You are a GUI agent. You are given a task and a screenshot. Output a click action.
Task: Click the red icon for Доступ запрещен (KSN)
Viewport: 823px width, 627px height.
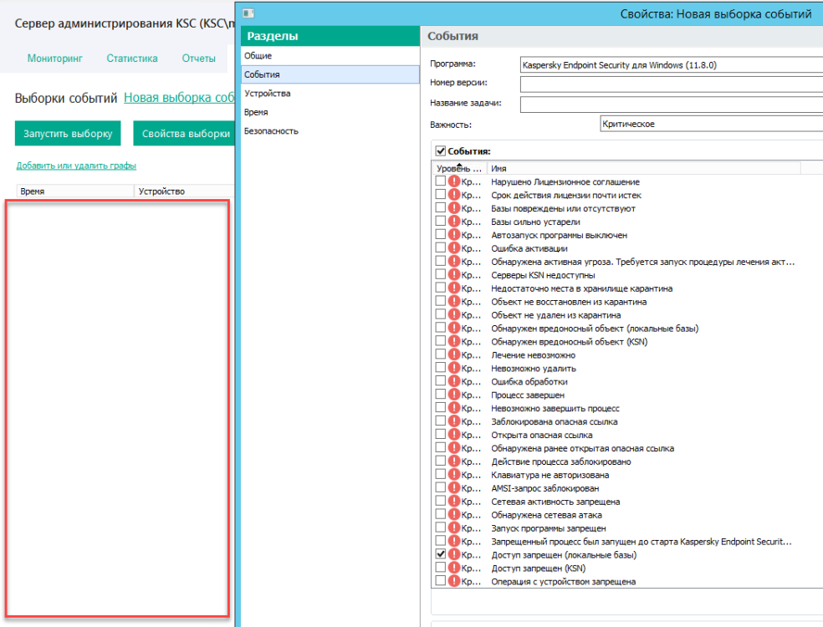point(454,568)
